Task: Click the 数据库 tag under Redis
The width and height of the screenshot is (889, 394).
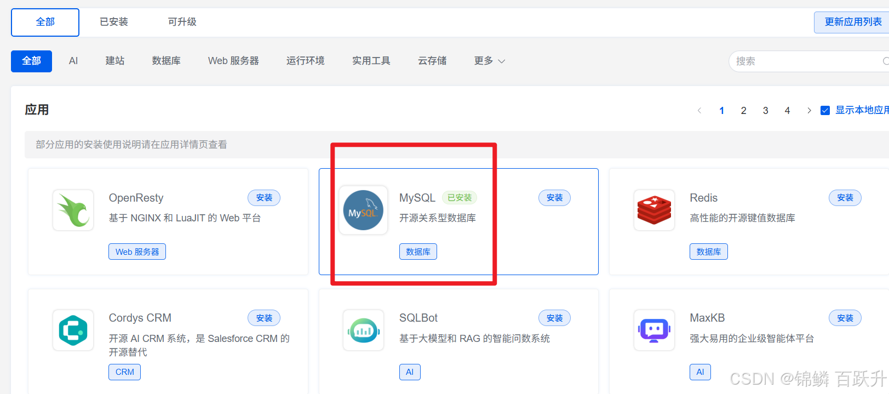Action: point(709,252)
